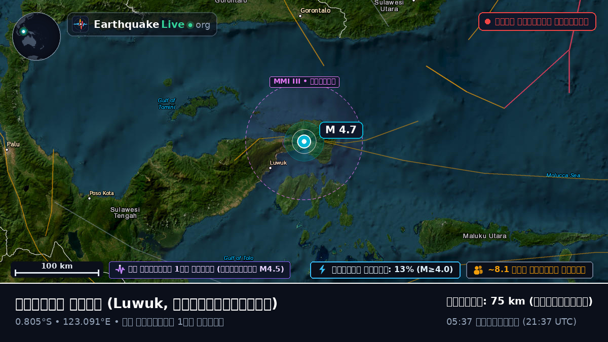
Task: Click the green dot in the Live logo
Action: tap(190, 25)
